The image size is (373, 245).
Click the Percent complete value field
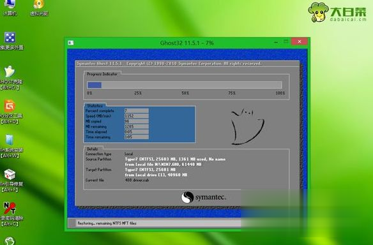tap(137, 111)
